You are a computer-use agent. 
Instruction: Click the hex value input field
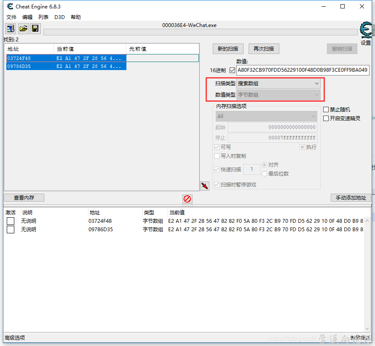pyautogui.click(x=303, y=70)
